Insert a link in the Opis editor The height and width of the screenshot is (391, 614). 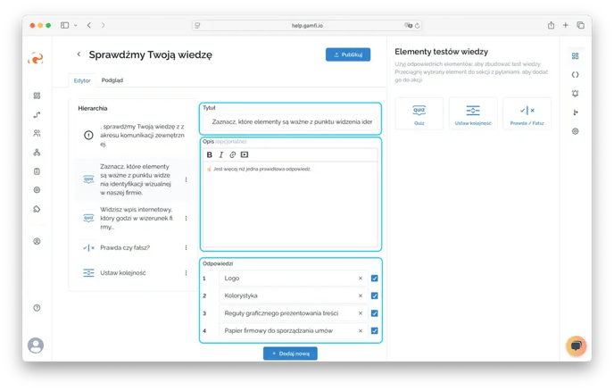click(x=233, y=154)
